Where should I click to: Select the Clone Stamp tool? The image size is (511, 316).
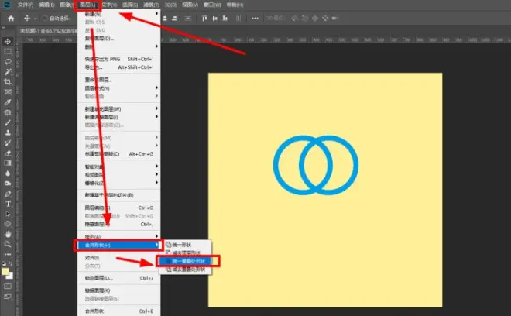8,132
